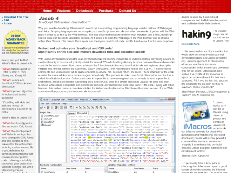This screenshot has height=173, width=231.
Task: Open the Edit menu in Jasob
Action: coord(47,104)
